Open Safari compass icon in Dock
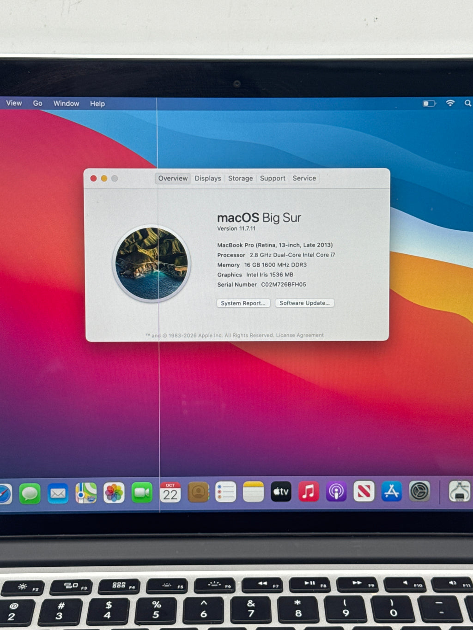473x630 pixels. (5, 494)
